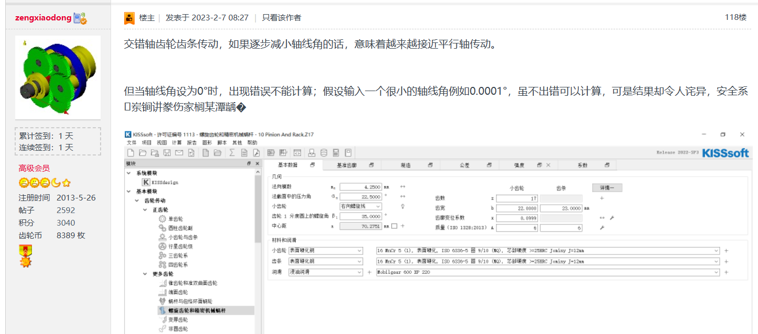Click the 118楼 floor link
This screenshot has height=334, width=758.
pos(735,17)
